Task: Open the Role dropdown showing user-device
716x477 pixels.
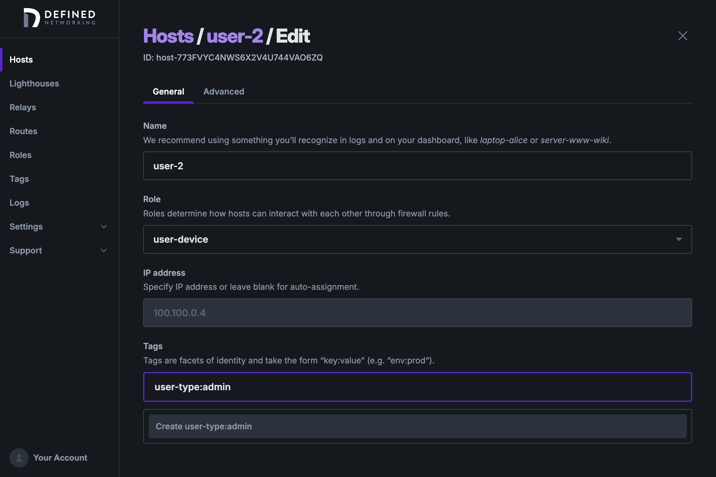Action: point(679,239)
